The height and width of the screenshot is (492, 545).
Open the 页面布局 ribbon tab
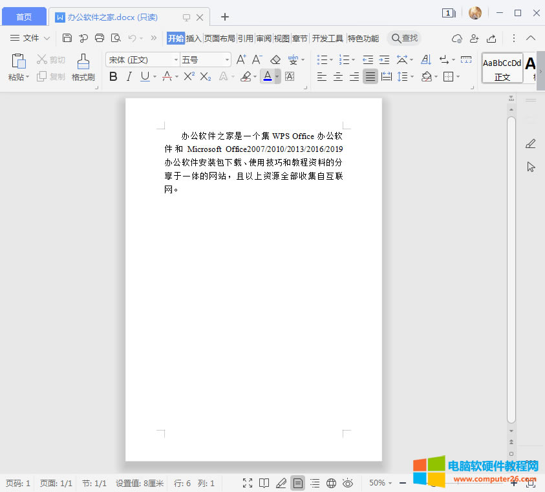[x=219, y=38]
